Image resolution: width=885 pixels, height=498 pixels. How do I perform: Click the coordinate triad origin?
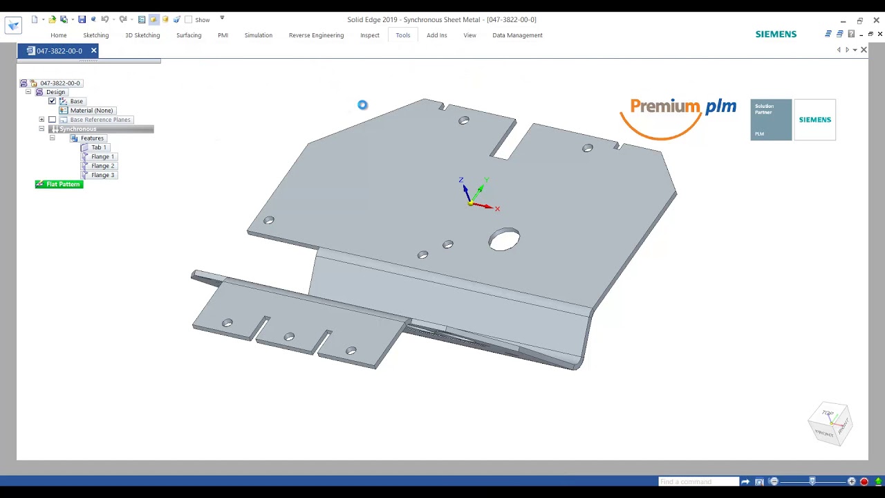pos(471,203)
